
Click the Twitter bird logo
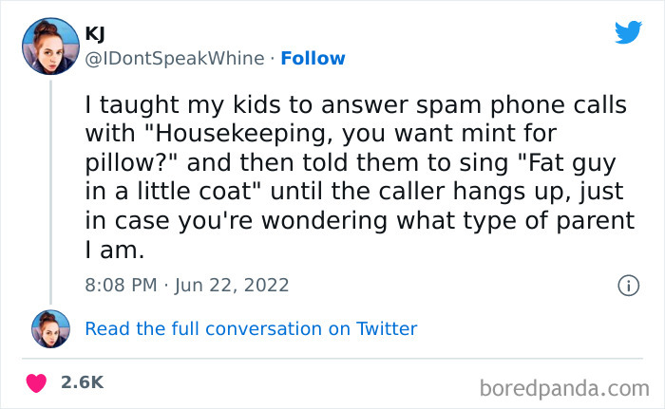coord(628,31)
